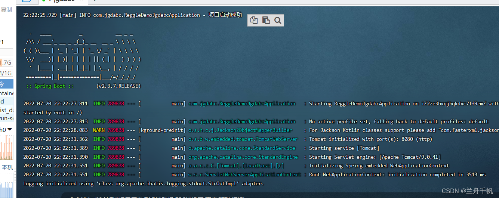This screenshot has height=198, width=499.
Task: Click the 复制 link in left panel
Action: pos(6,10)
